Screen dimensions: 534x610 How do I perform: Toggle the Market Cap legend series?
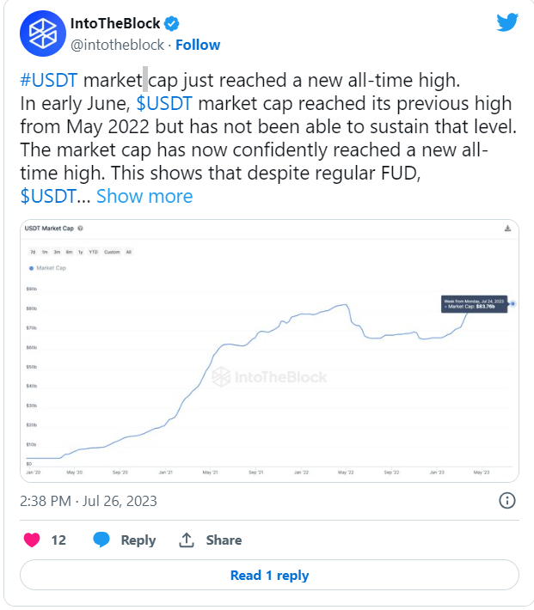(x=47, y=268)
